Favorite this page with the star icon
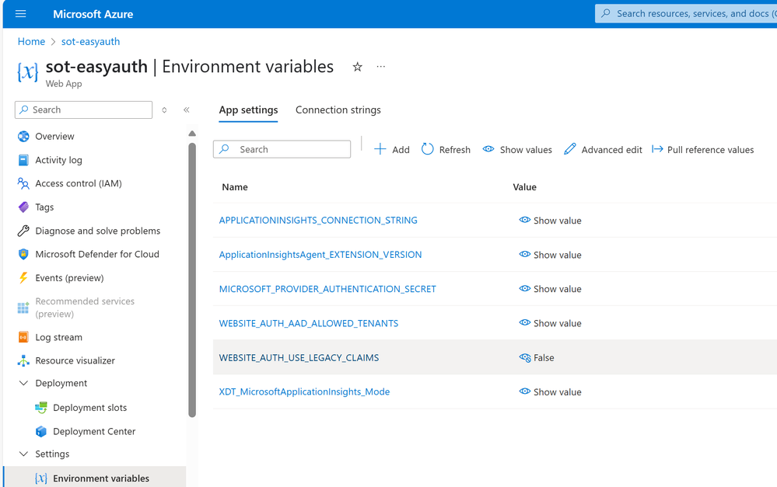 click(x=357, y=68)
